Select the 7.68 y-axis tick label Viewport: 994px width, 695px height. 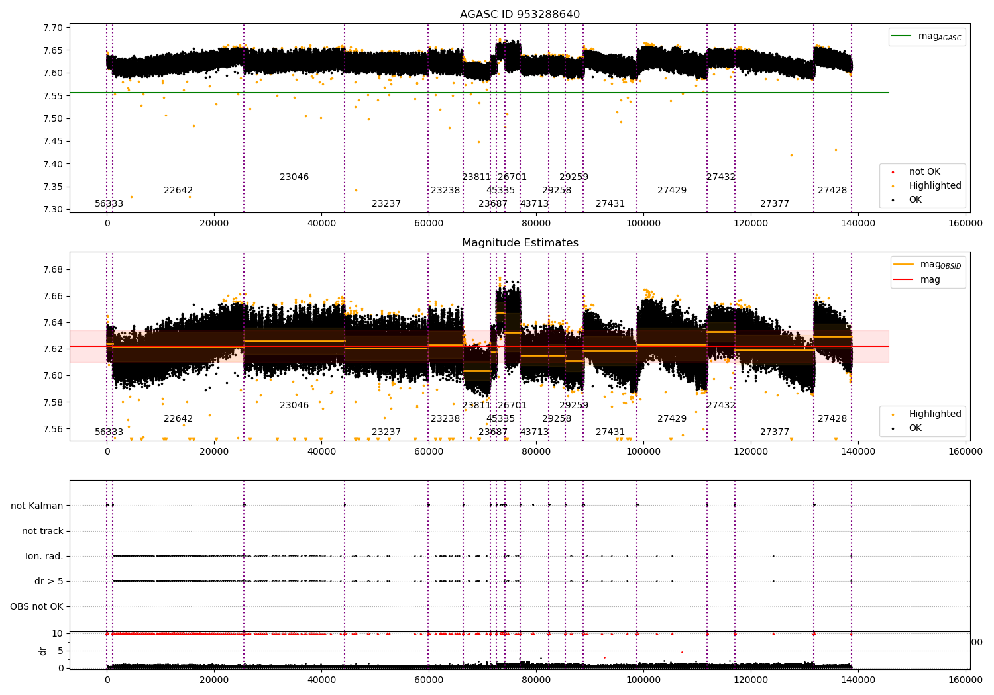pos(53,269)
